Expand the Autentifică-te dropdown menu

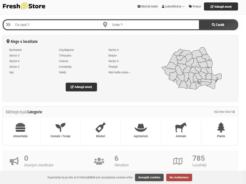[x=173, y=7]
